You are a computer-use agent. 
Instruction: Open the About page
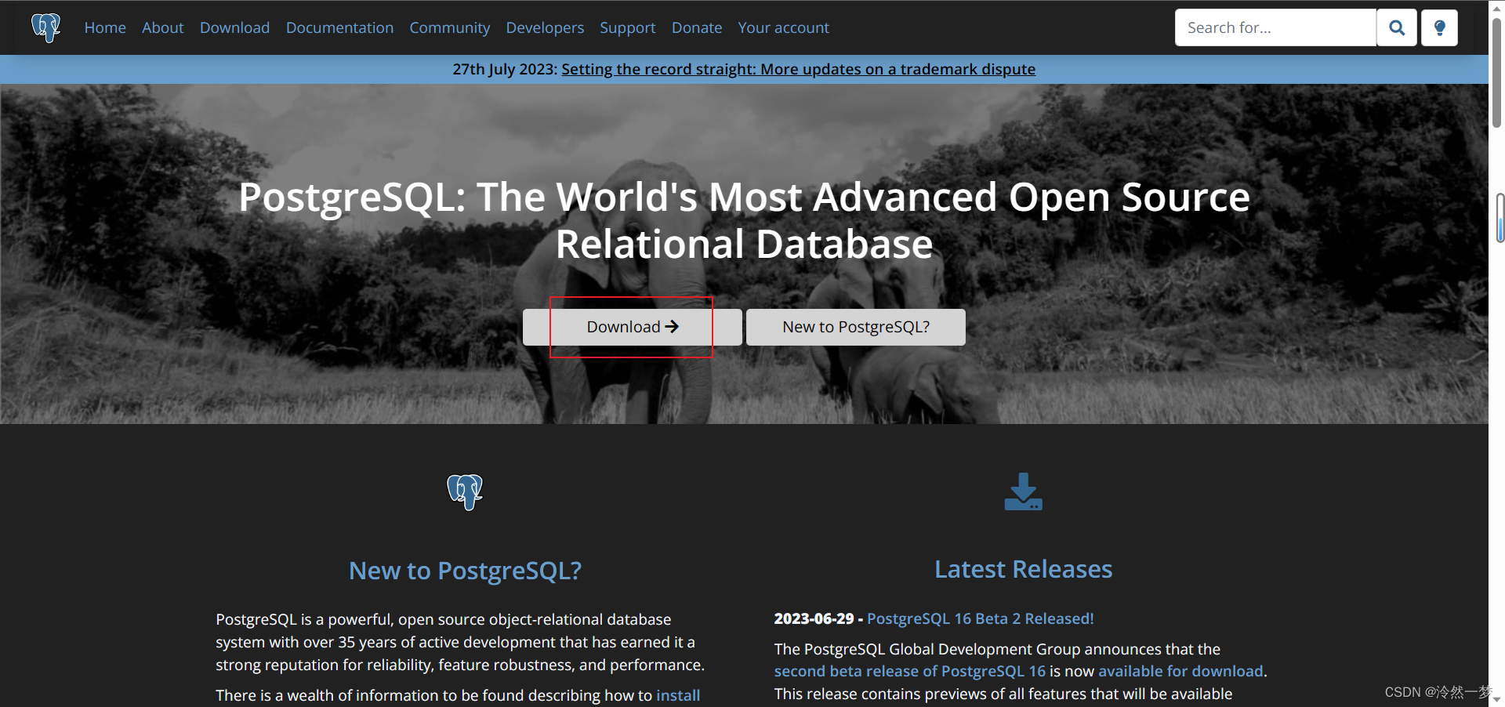[x=163, y=27]
